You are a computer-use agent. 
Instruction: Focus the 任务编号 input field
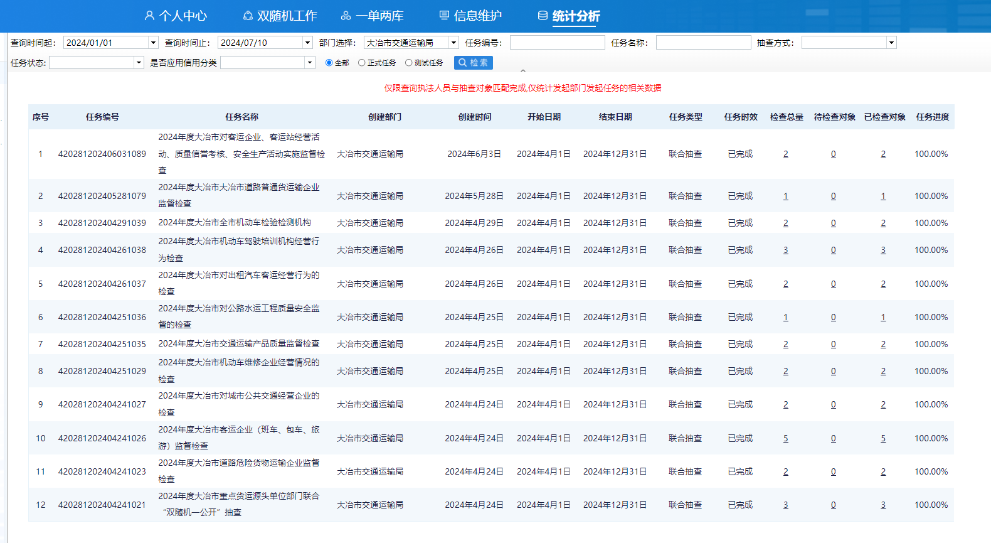pos(558,43)
